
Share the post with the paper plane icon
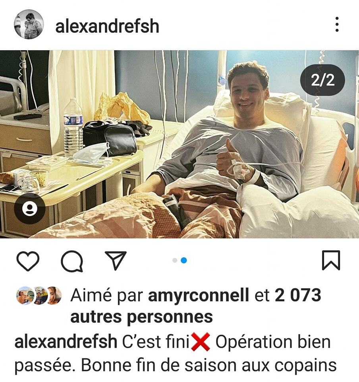[x=116, y=260]
